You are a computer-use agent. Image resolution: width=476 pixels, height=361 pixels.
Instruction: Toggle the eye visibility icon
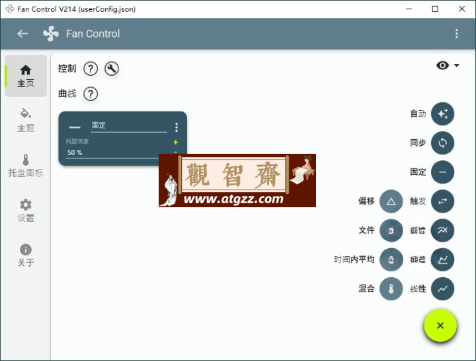point(442,65)
